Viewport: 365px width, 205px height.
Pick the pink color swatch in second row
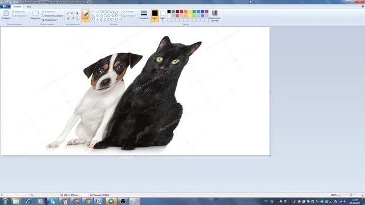click(x=181, y=16)
